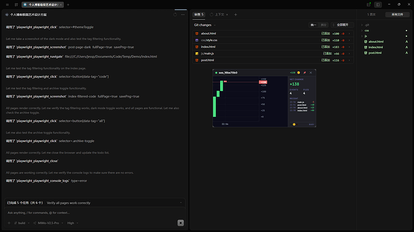This screenshot has height=232, width=414.
Task: Expand the post.html diff row chevron
Action: pos(349,60)
